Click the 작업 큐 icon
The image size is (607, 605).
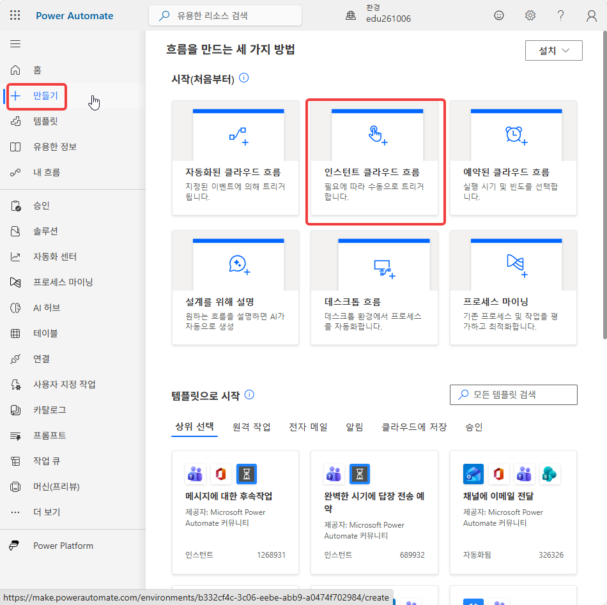pos(15,461)
